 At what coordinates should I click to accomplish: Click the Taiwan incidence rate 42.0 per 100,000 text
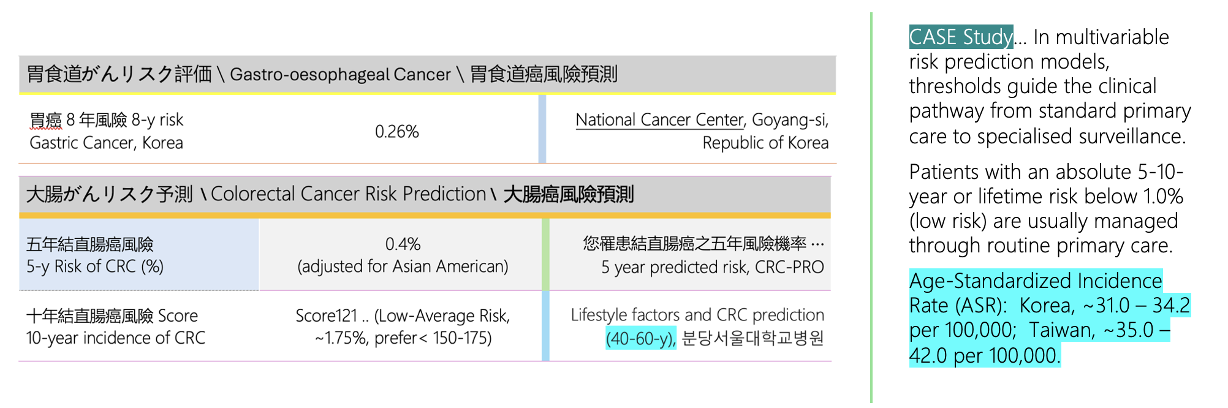pyautogui.click(x=985, y=355)
